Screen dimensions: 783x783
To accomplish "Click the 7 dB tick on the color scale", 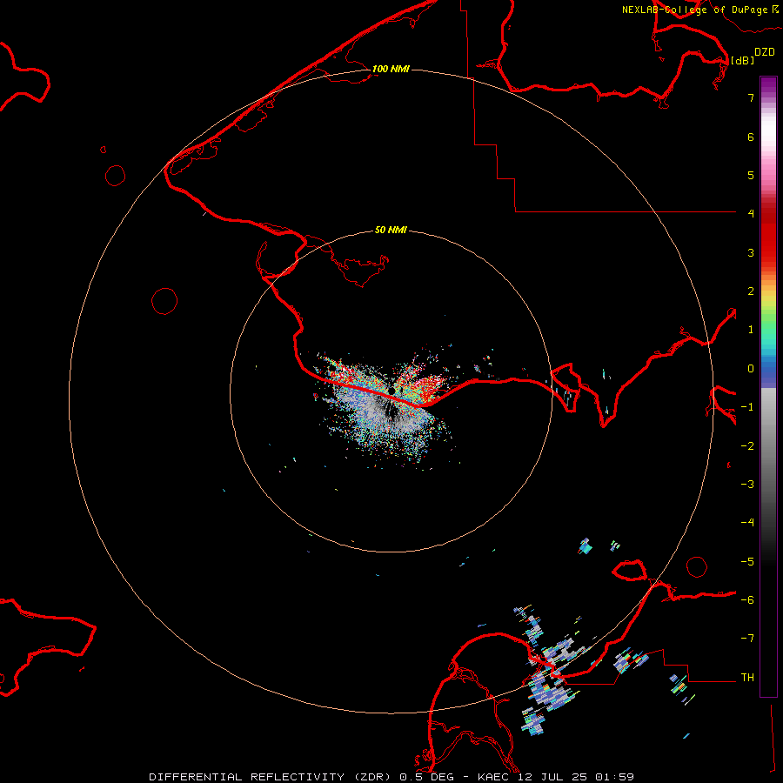I will coord(751,97).
